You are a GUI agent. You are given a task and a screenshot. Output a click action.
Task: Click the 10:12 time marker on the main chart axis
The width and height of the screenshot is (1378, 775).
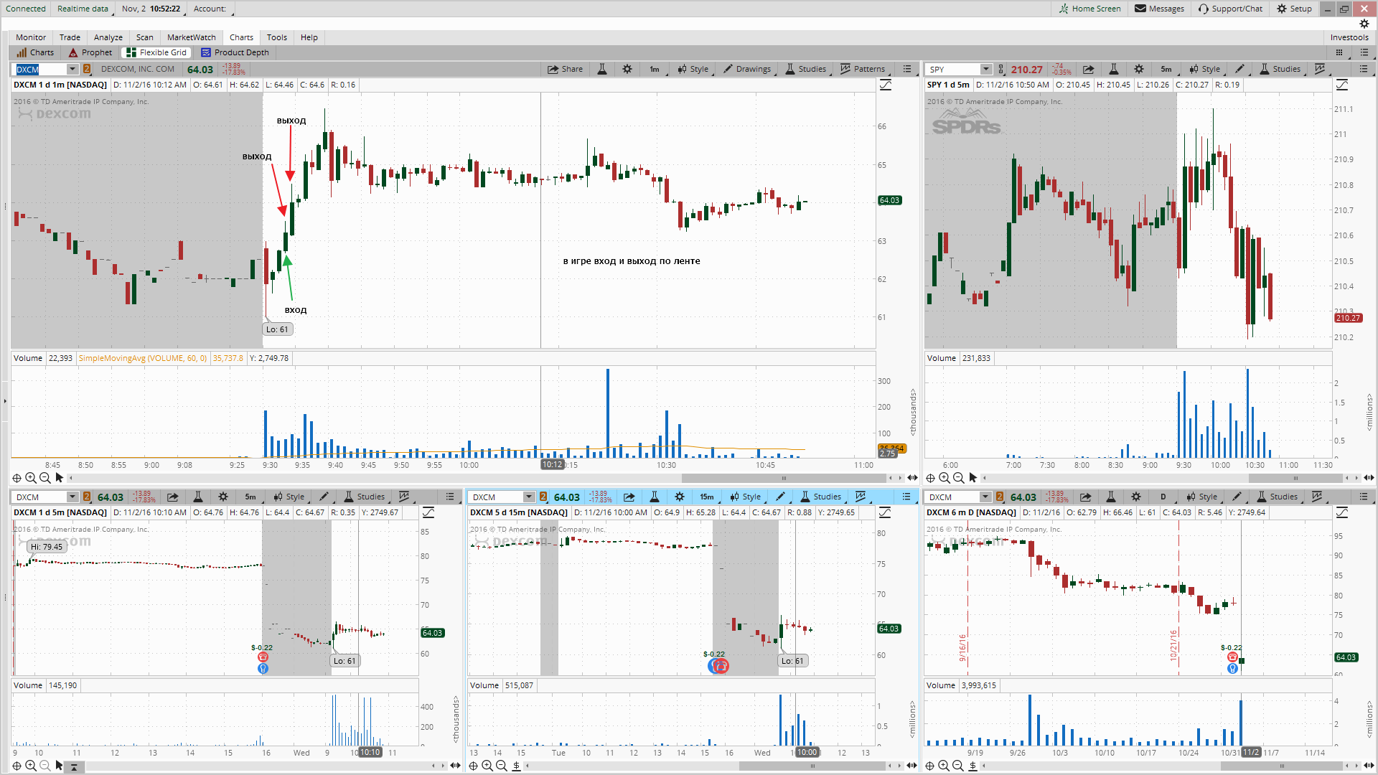[553, 465]
